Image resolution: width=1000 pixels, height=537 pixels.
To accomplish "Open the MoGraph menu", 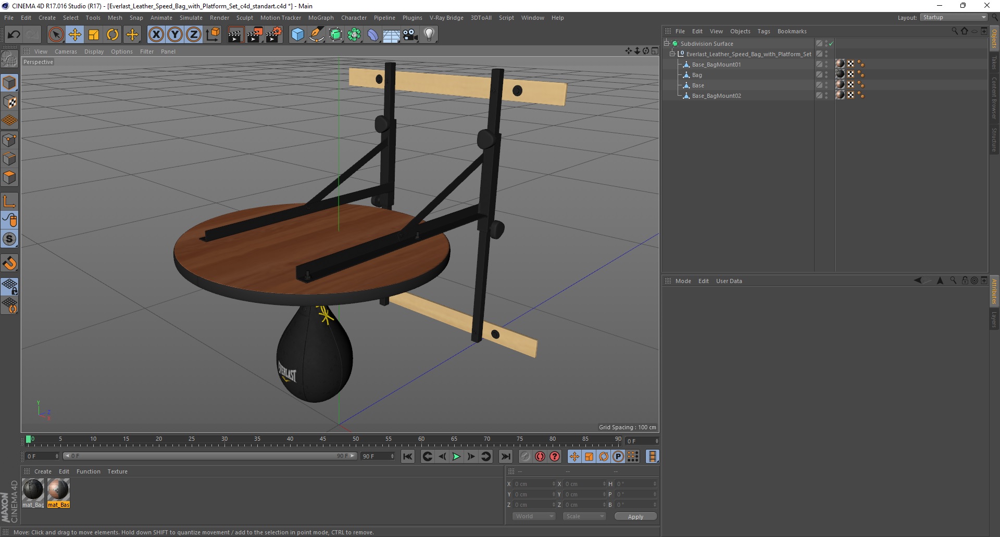I will point(321,18).
